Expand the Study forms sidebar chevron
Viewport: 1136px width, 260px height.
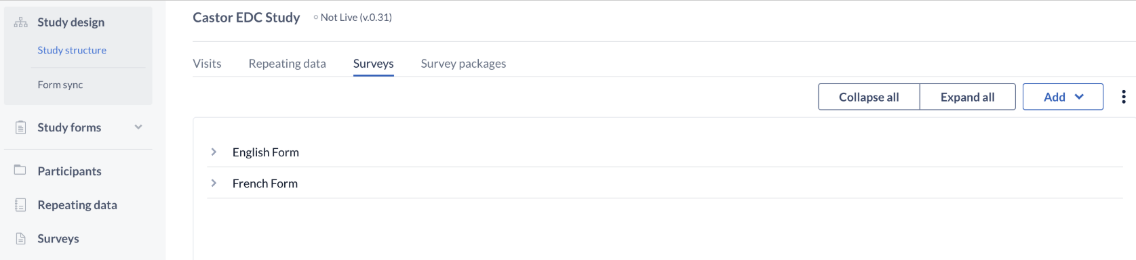pos(138,127)
